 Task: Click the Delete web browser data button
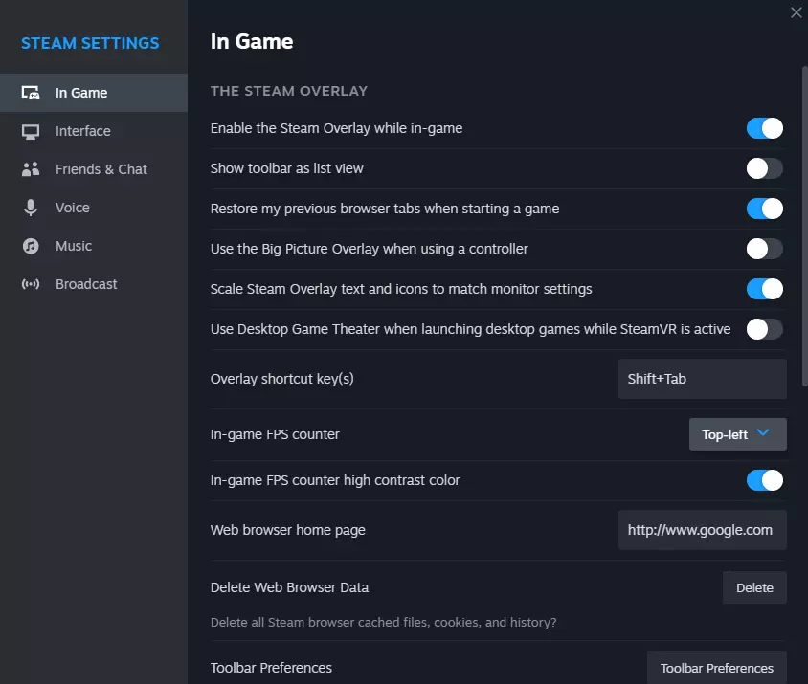754,587
